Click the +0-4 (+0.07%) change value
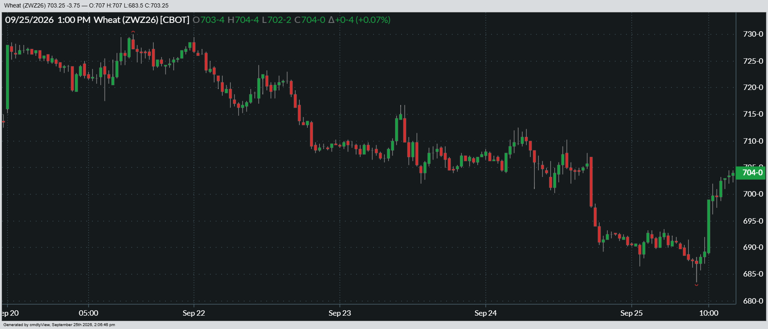The height and width of the screenshot is (329, 768). [363, 20]
